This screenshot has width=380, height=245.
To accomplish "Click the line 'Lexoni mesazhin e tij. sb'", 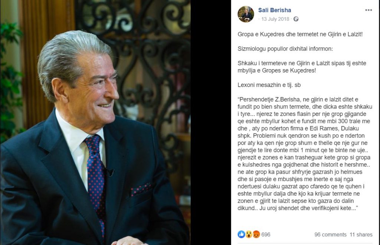I will click(269, 85).
